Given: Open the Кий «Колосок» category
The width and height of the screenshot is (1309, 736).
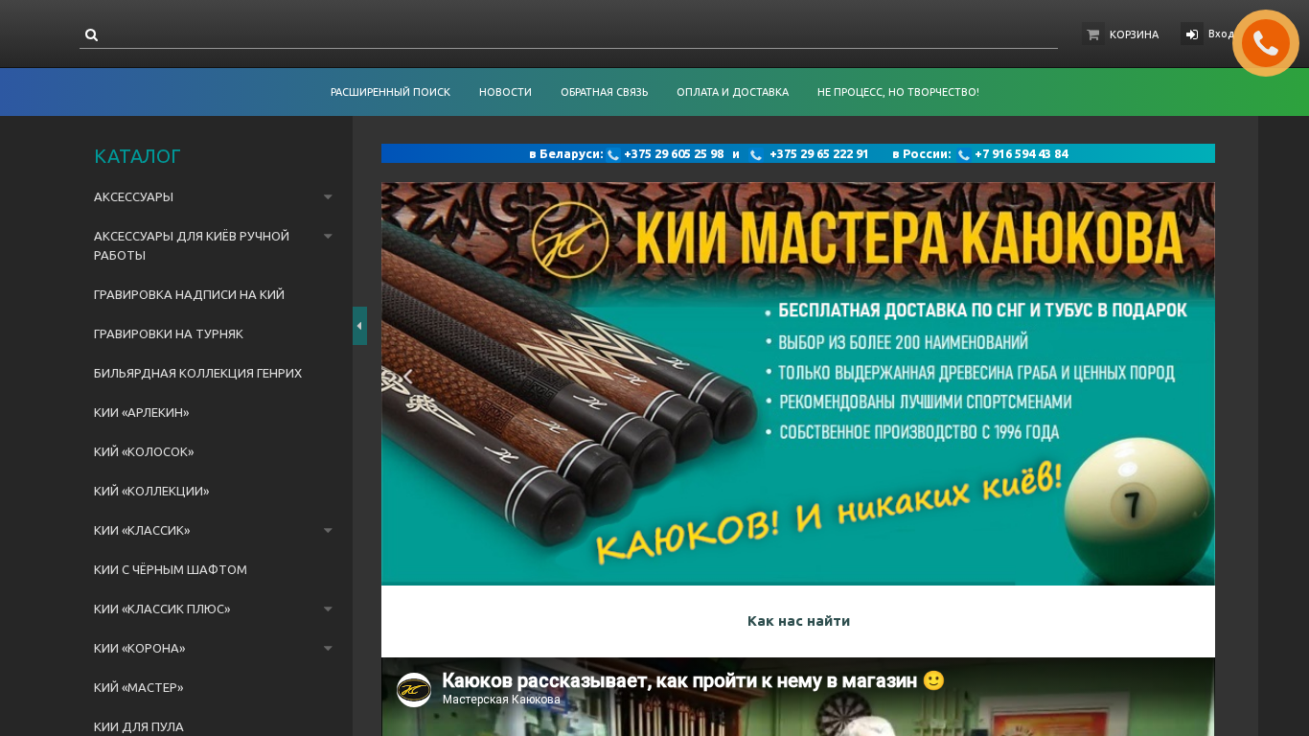Looking at the screenshot, I should (144, 452).
